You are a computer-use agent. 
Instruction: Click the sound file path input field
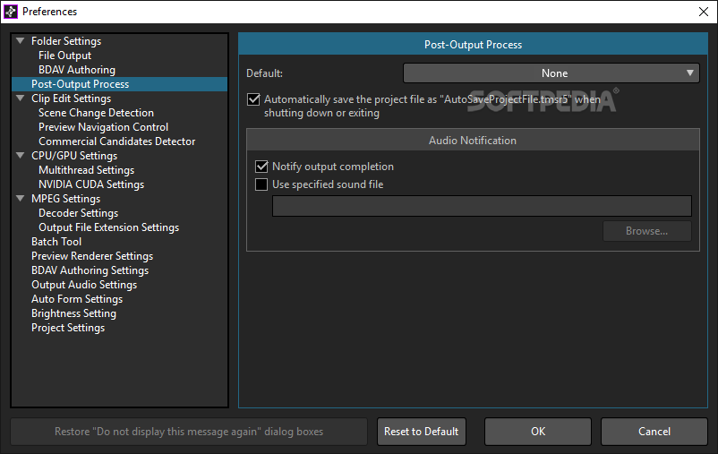coord(482,206)
